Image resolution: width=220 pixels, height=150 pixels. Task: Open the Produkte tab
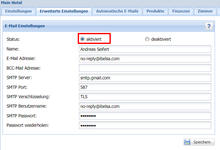coord(155,11)
